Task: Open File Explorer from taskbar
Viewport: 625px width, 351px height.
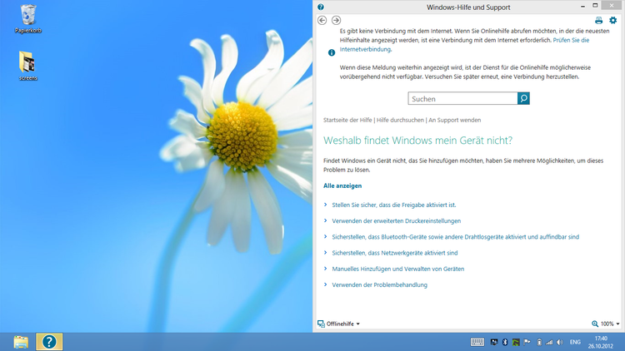Action: click(x=21, y=342)
